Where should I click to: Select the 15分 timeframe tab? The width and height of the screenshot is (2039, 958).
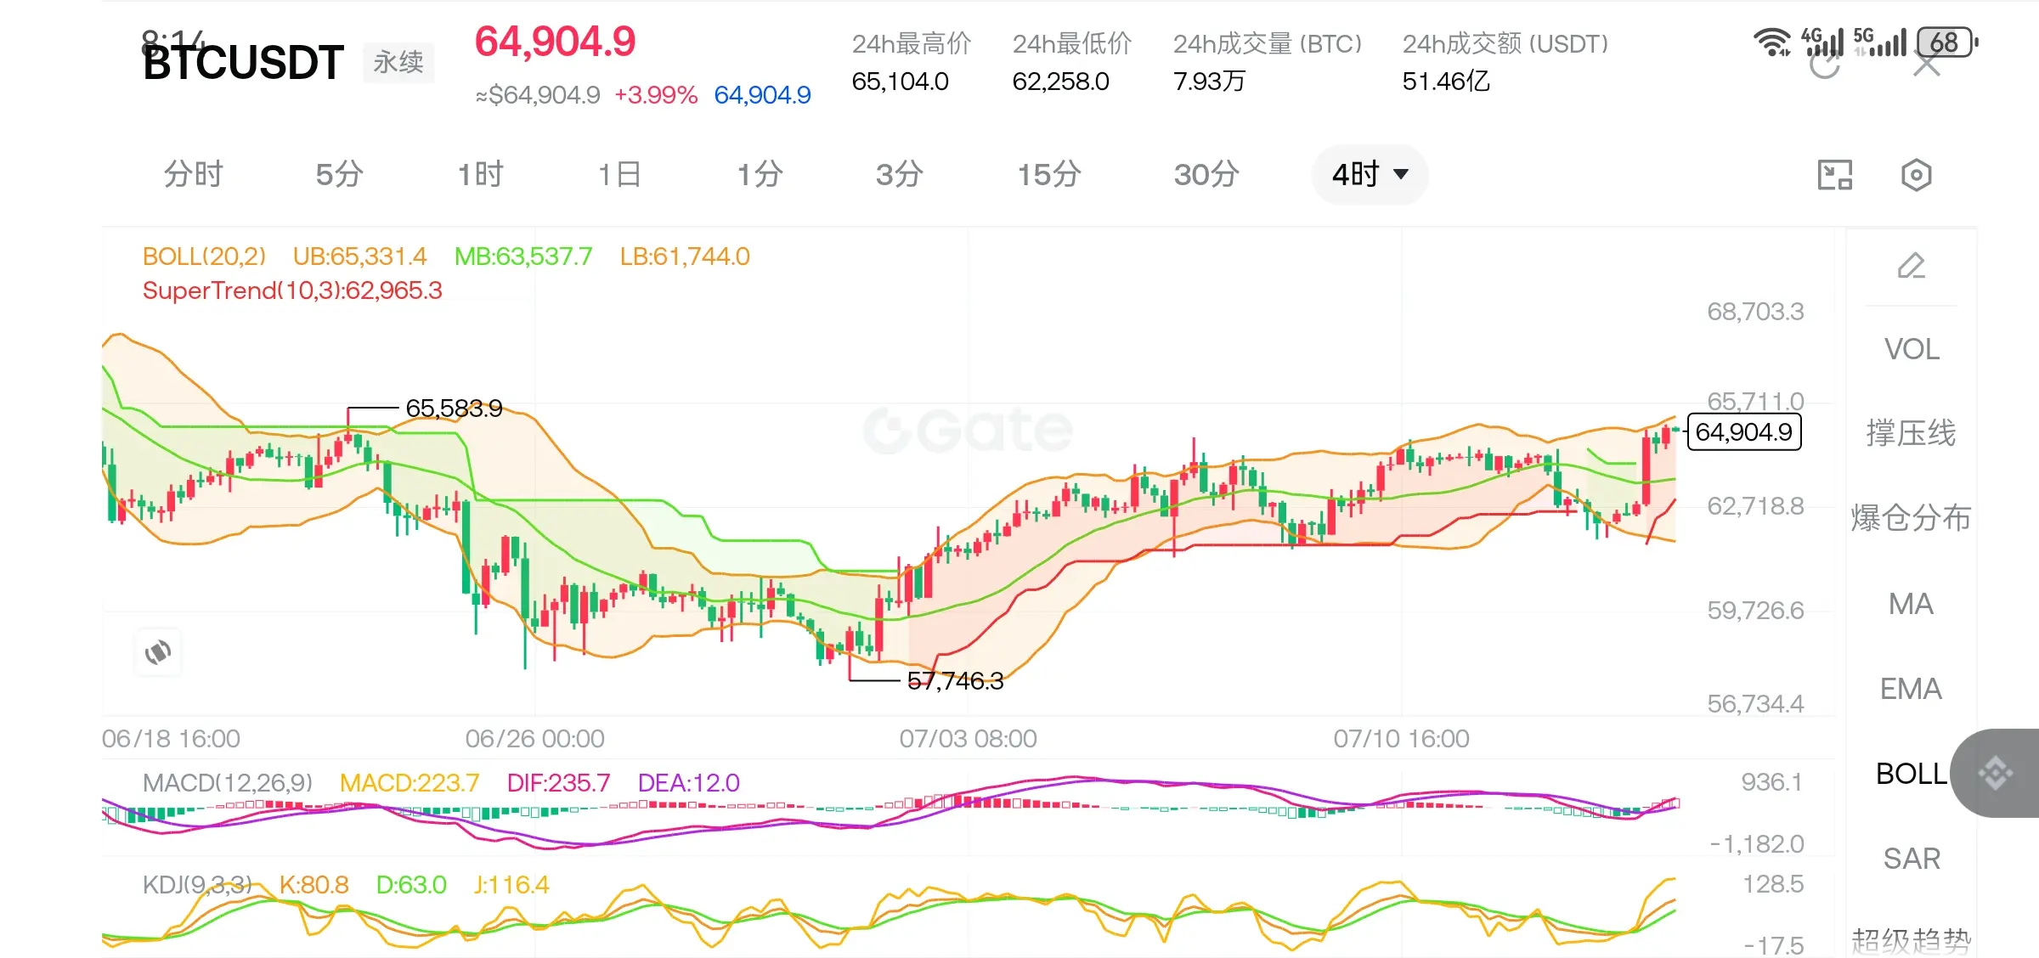coord(1049,174)
